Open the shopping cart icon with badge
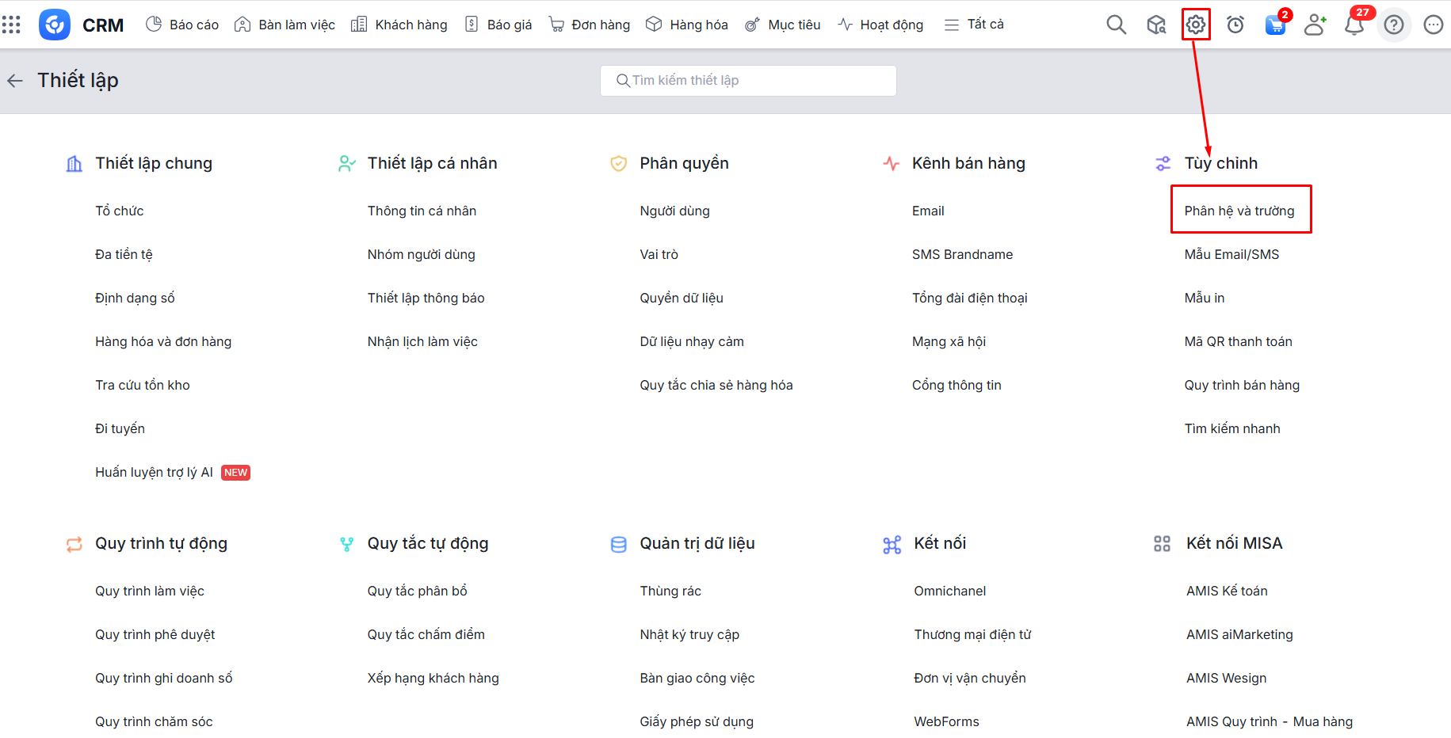Viewport: 1451px width, 738px height. tap(1275, 25)
